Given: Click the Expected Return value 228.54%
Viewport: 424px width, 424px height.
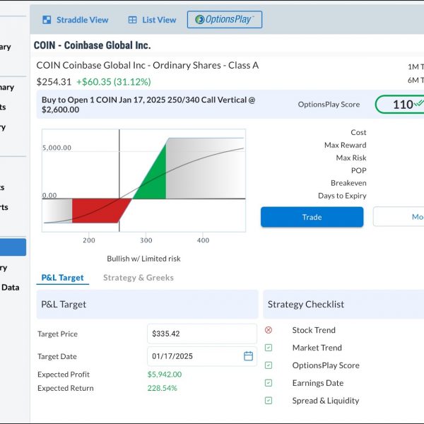Looking at the screenshot, I should tap(163, 388).
